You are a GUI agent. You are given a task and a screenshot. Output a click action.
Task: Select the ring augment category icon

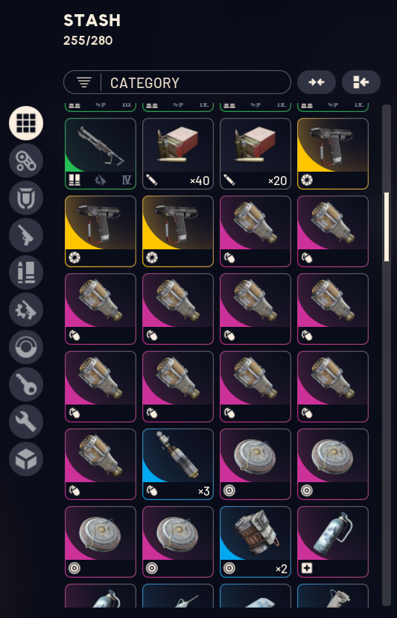click(26, 347)
